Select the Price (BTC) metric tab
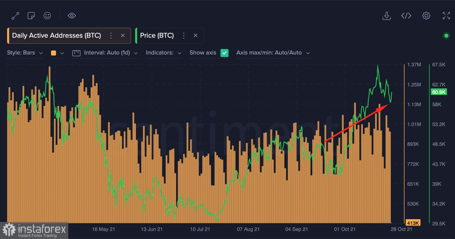455x239 pixels. coord(157,36)
